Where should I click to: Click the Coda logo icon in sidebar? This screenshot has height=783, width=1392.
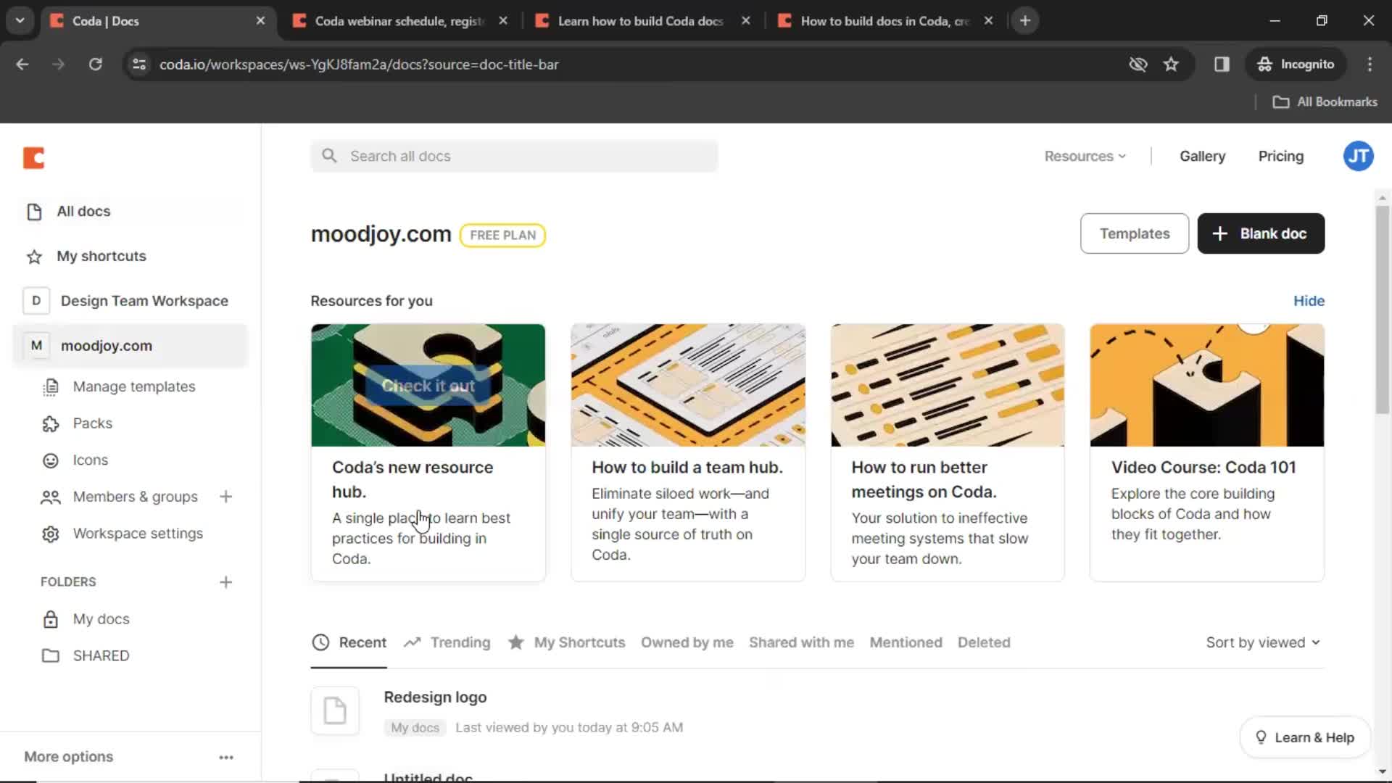[33, 157]
